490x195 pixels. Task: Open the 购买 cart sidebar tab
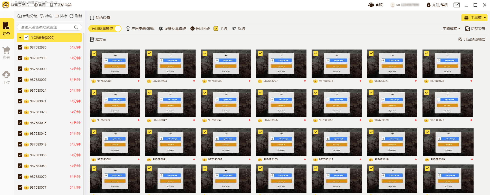6,53
